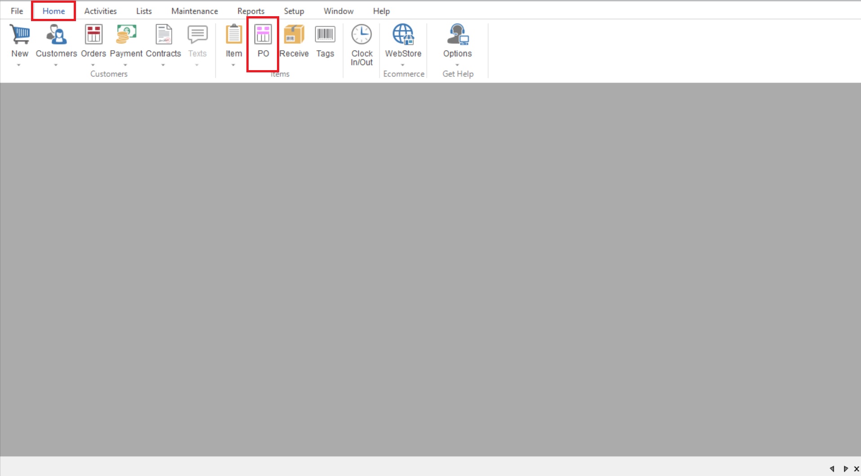This screenshot has width=861, height=476.
Task: Click the New shopping cart icon
Action: pyautogui.click(x=20, y=34)
